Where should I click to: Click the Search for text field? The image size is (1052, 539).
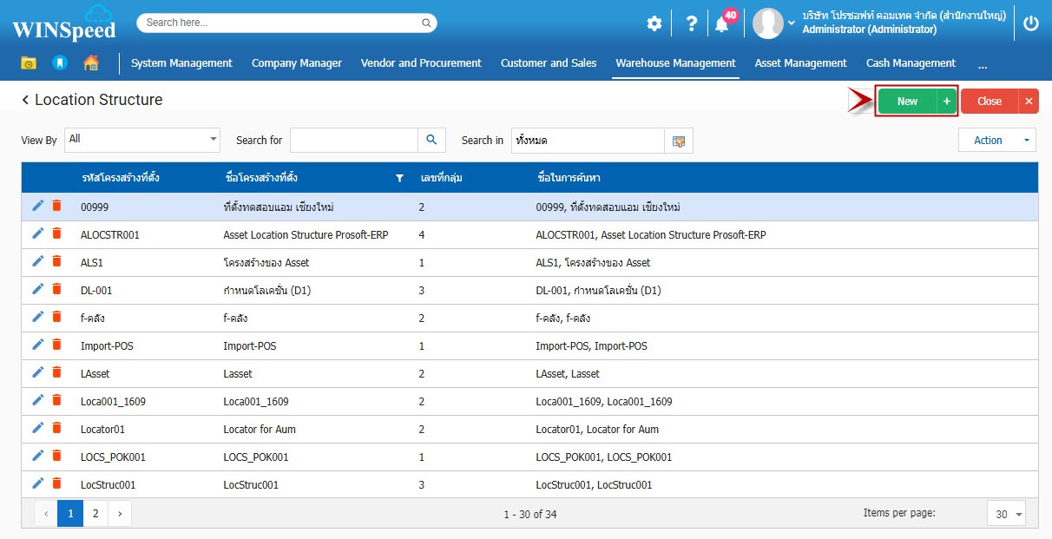(x=354, y=140)
